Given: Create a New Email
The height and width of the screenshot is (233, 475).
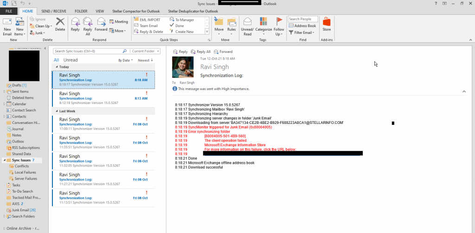Looking at the screenshot, I should (7, 26).
